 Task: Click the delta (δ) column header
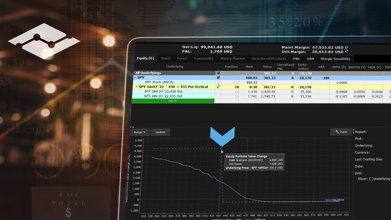pyautogui.click(x=339, y=67)
